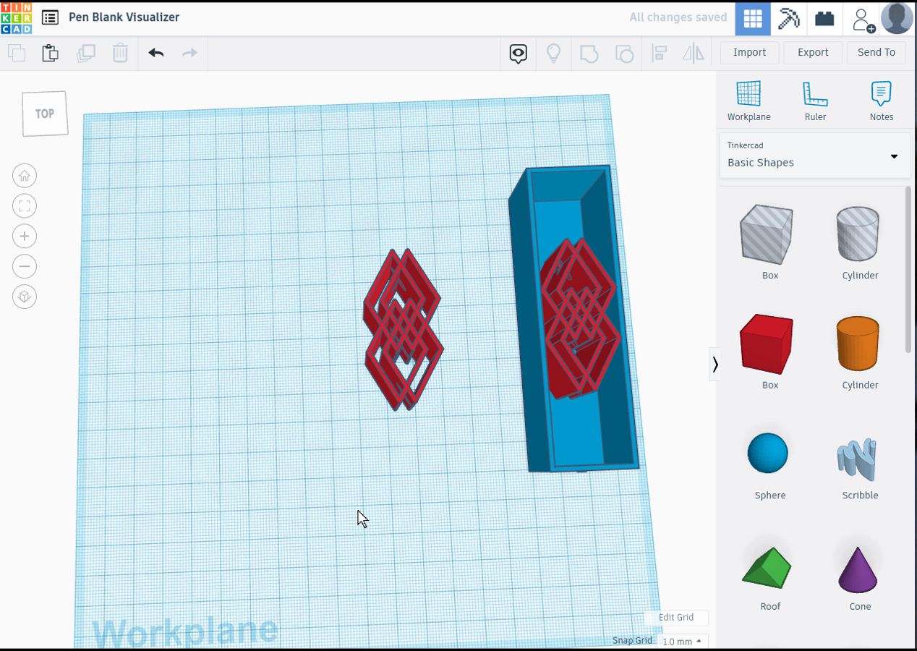Zoom in using the plus magnifier icon
The image size is (917, 651).
25,236
